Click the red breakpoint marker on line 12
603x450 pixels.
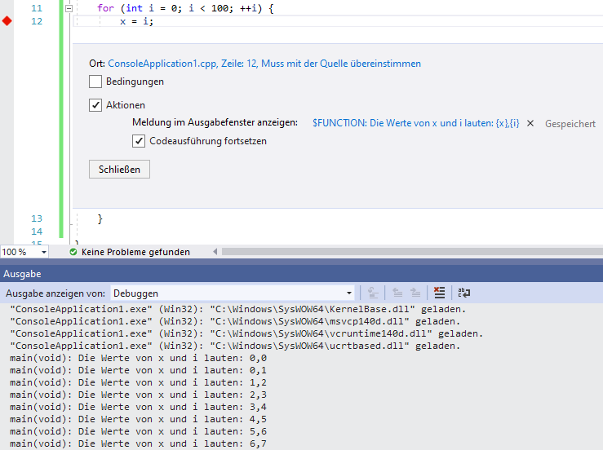coord(7,21)
